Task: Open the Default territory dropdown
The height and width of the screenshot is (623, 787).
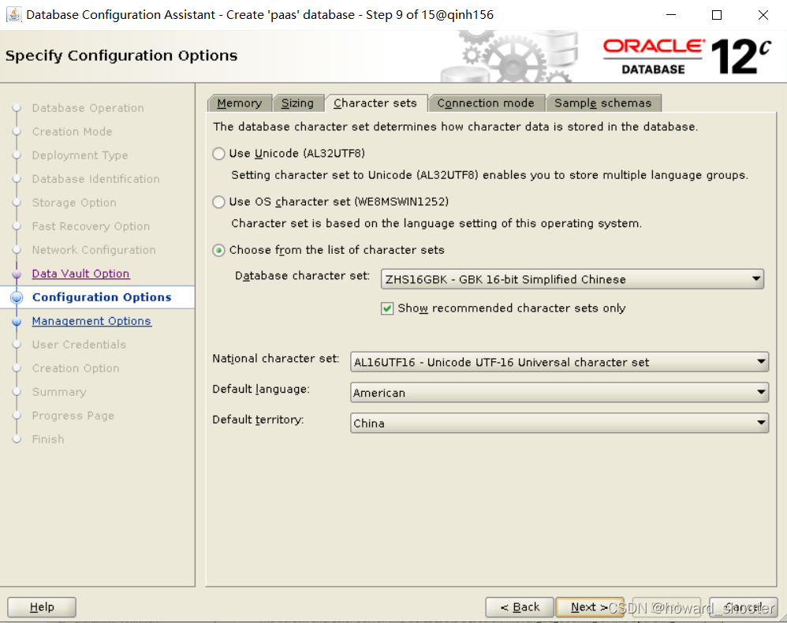Action: 760,423
